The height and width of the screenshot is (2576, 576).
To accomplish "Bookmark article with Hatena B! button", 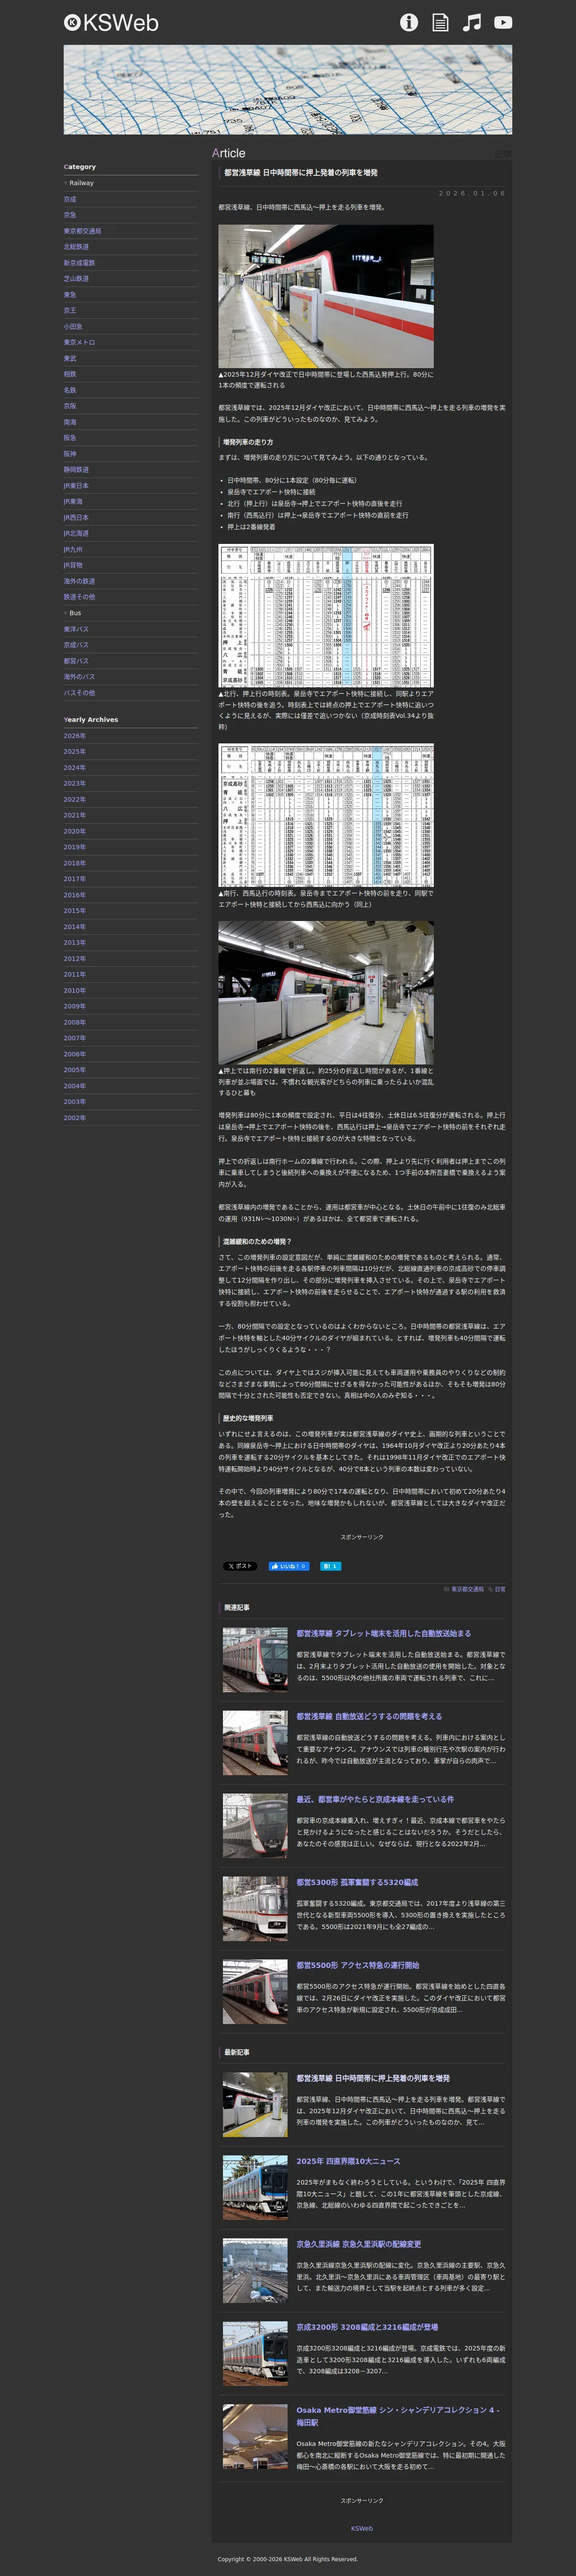I will tap(331, 1566).
